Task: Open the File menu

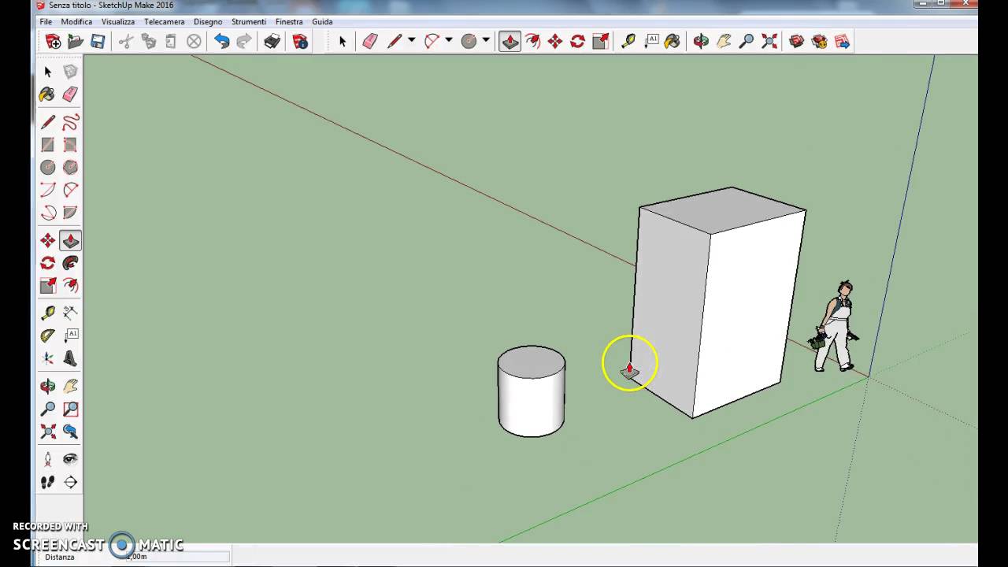Action: (46, 21)
